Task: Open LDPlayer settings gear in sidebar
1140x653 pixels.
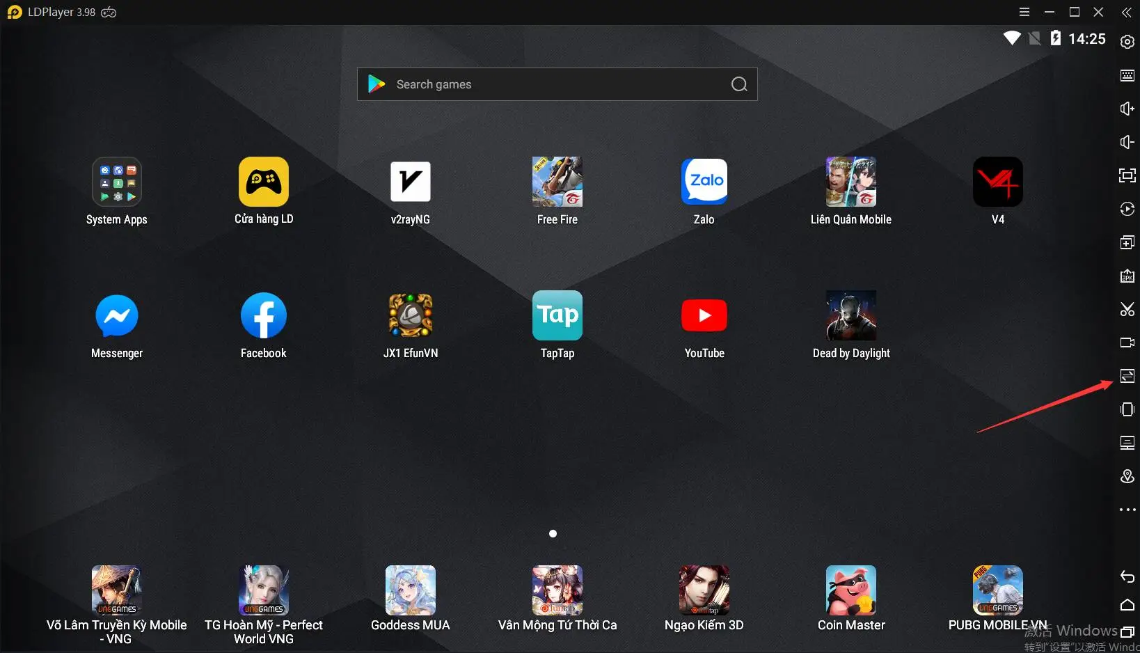Action: [1127, 42]
